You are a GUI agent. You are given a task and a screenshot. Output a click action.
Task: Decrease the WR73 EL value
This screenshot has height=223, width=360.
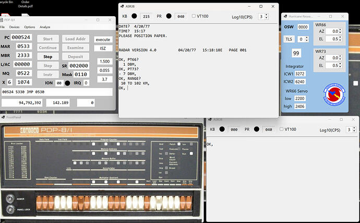340,67
